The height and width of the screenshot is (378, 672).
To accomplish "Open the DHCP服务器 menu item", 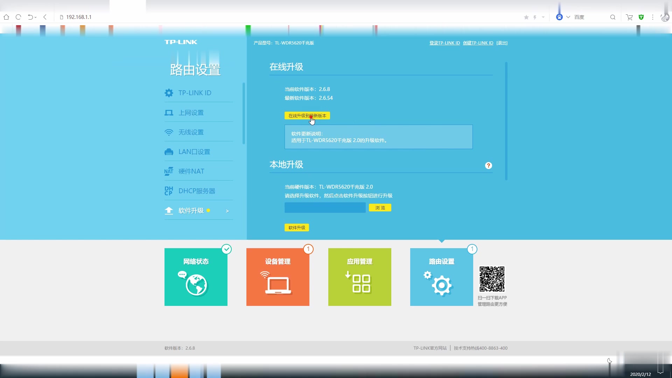I will click(x=199, y=191).
